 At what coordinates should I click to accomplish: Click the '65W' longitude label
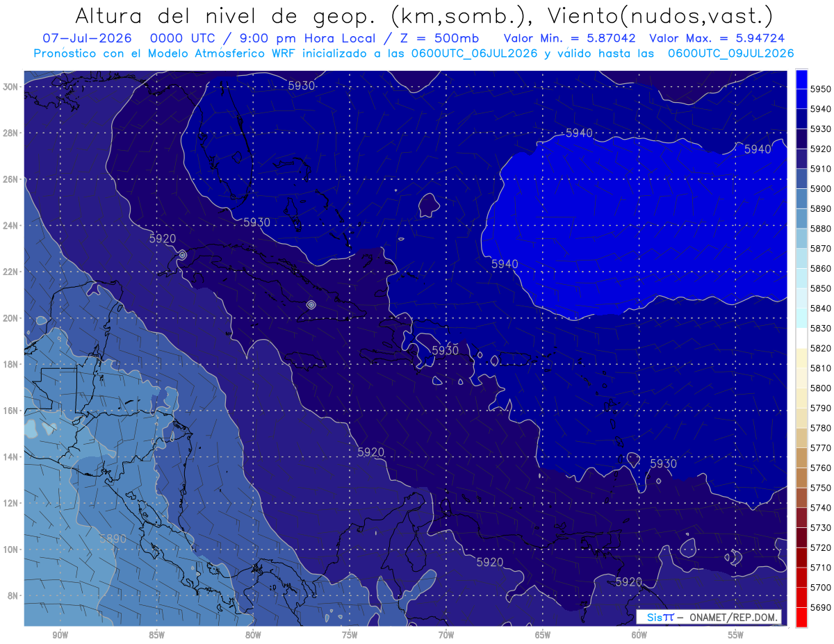click(543, 635)
